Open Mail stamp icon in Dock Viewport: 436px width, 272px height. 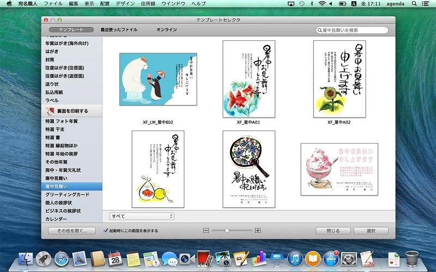click(x=80, y=259)
